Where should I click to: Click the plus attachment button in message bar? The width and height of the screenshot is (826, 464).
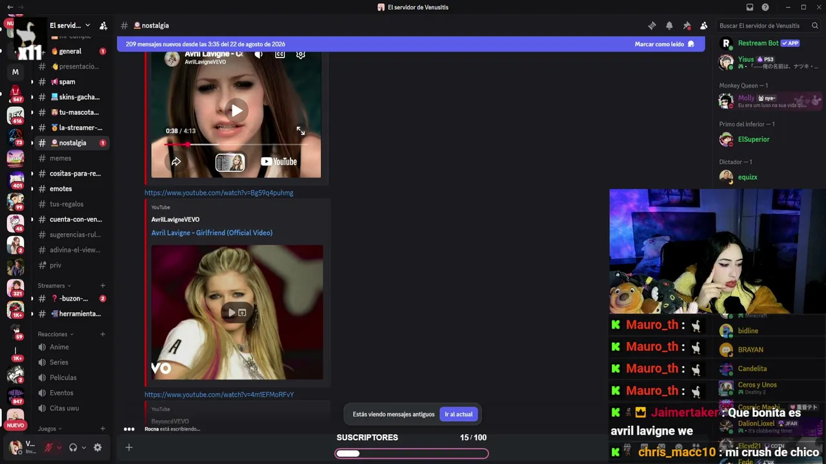pos(129,448)
